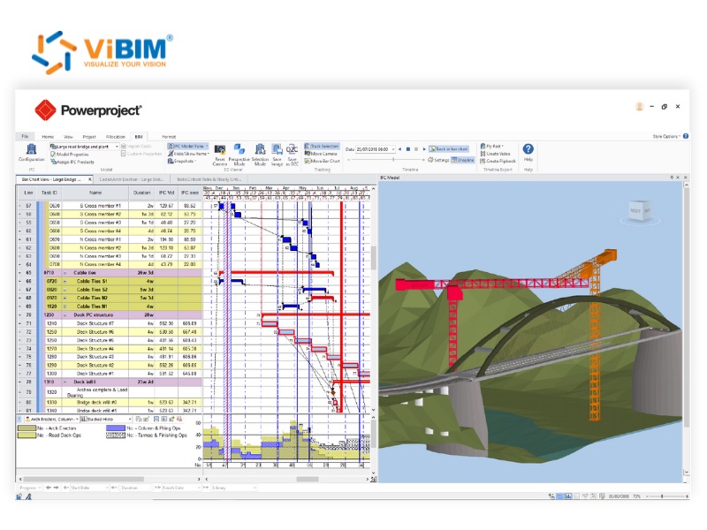Viewport: 707px width, 530px height.
Task: Open the Fly Past dropdown
Action: pos(492,147)
